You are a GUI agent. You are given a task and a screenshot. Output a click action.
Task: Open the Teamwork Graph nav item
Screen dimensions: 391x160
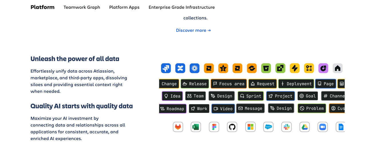pyautogui.click(x=82, y=7)
